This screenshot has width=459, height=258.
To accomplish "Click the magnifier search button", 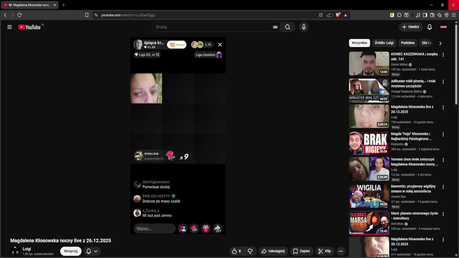I will (288, 27).
